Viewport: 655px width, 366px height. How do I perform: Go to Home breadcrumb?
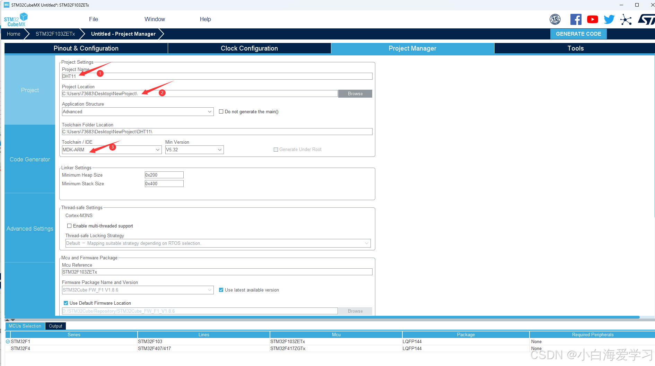tap(14, 34)
